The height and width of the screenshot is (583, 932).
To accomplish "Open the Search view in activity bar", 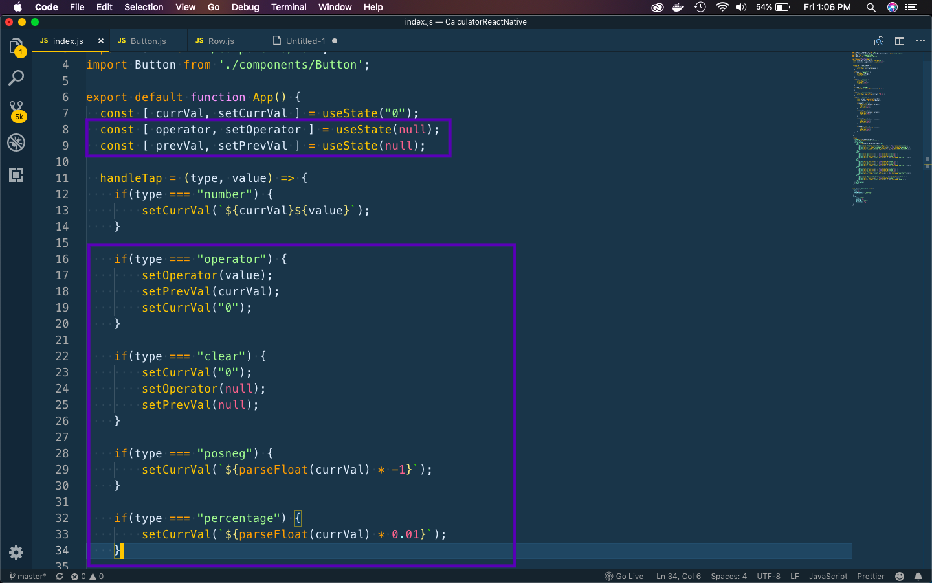I will pyautogui.click(x=16, y=78).
